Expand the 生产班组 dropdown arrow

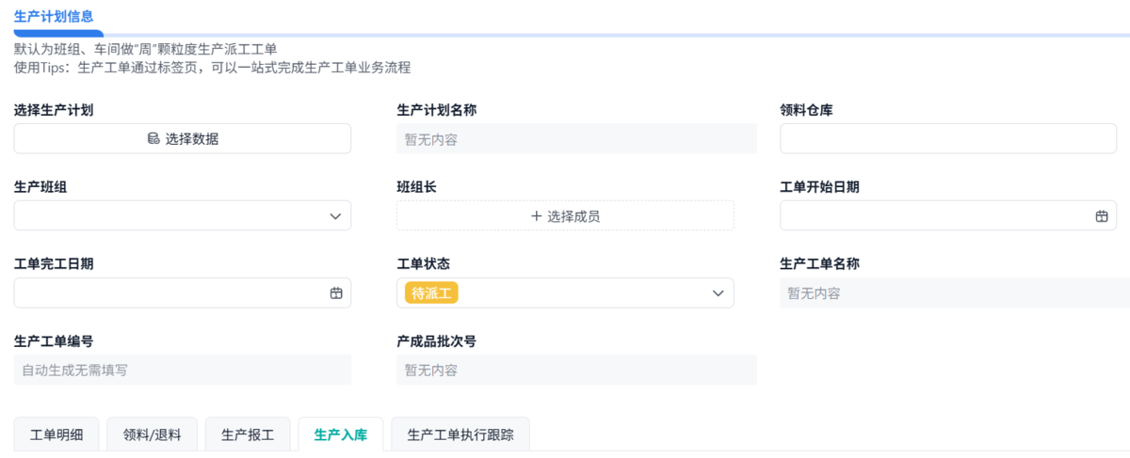[x=336, y=216]
